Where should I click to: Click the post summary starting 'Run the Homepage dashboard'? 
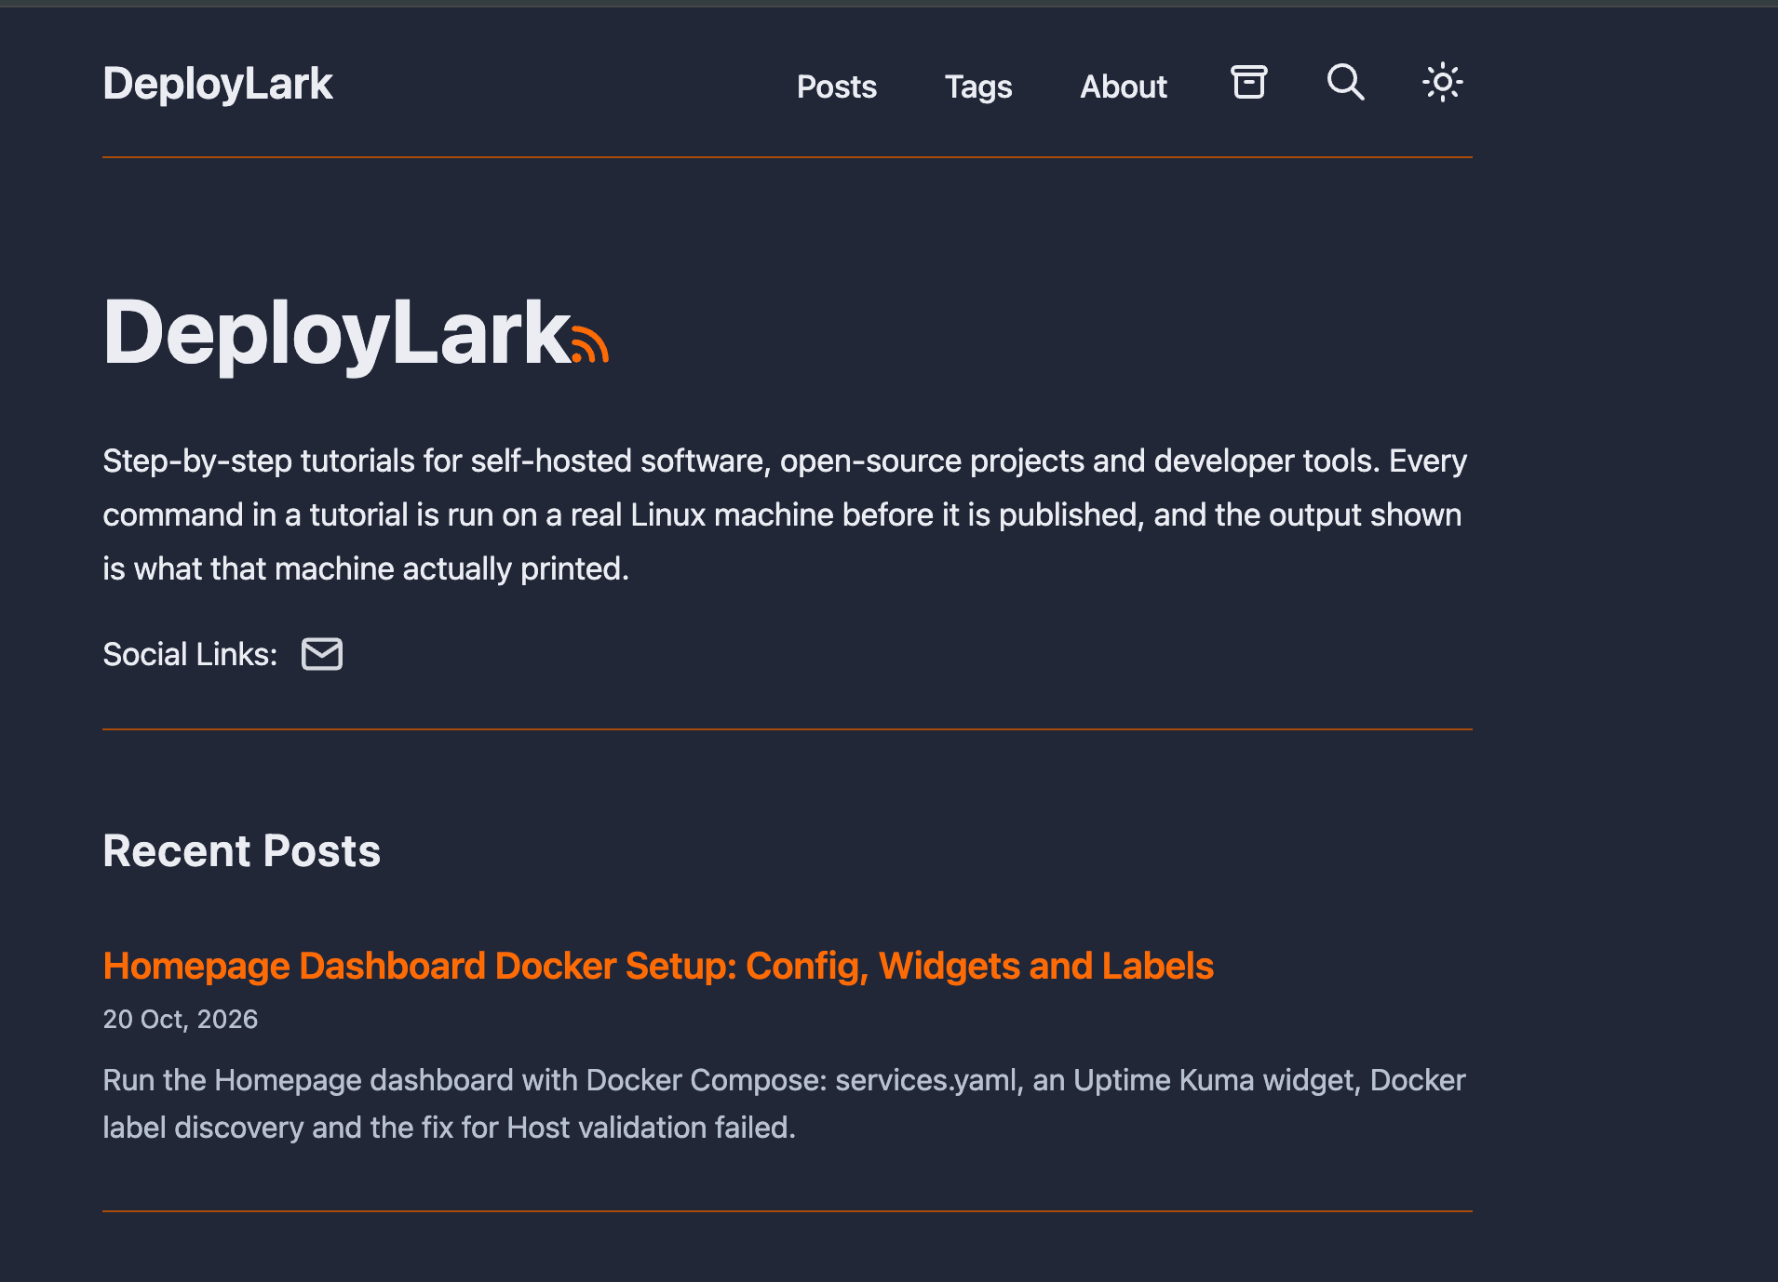[x=784, y=1103]
